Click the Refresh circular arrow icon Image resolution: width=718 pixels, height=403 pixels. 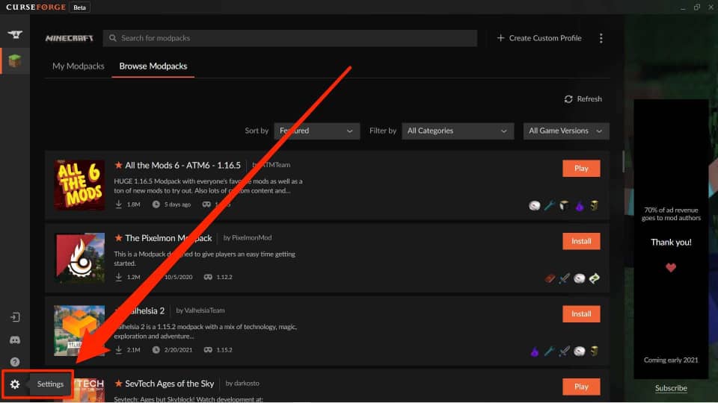tap(568, 99)
